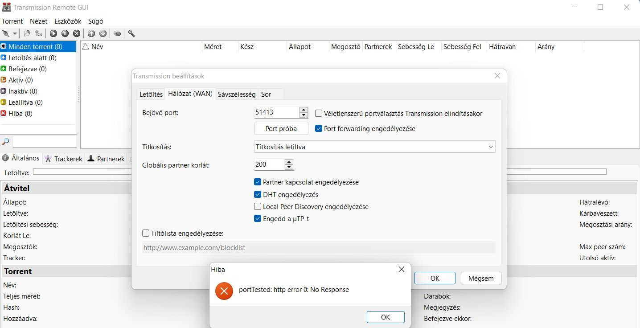
Task: Open the Partnerek details tab
Action: [x=106, y=159]
